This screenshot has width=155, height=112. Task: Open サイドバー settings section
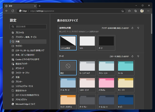[28, 46]
